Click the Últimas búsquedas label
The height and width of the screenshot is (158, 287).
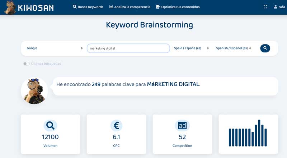(x=46, y=64)
